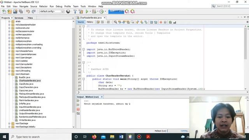Click the Output settings icon below stop
Viewport: 249px width, 140px height.
pyautogui.click(x=78, y=113)
